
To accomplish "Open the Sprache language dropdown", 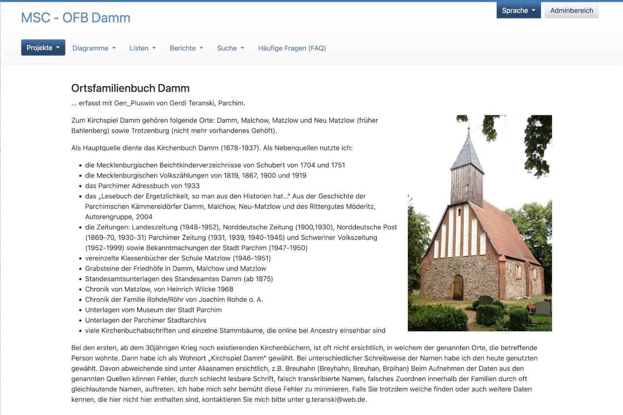I will (x=518, y=10).
